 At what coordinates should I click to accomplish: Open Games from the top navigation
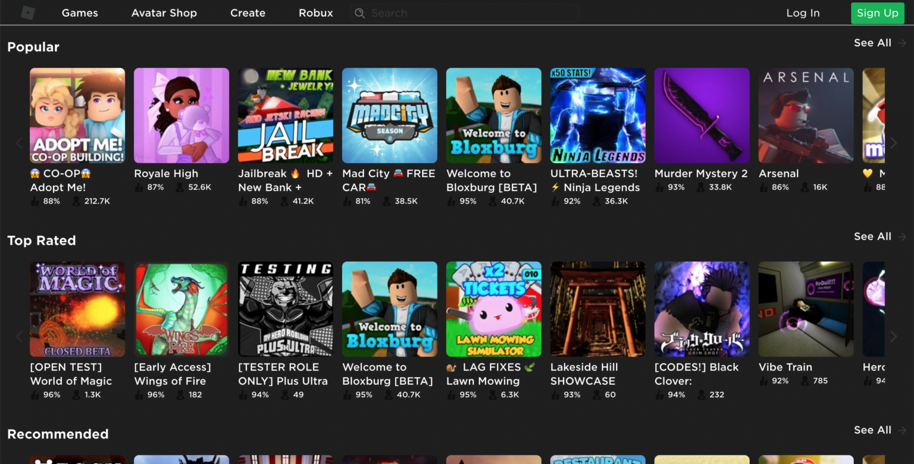[80, 13]
